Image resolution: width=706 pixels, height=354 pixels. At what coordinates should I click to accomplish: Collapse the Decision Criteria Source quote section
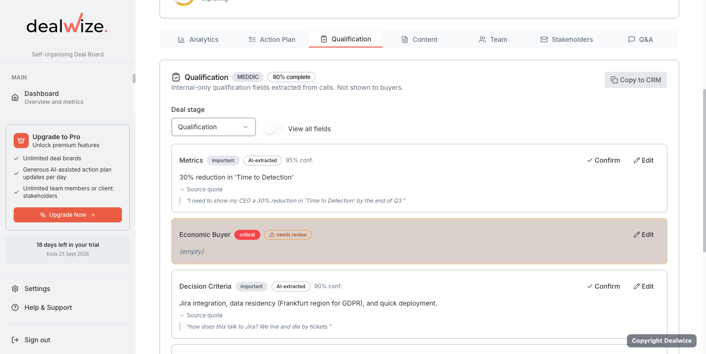click(x=201, y=315)
